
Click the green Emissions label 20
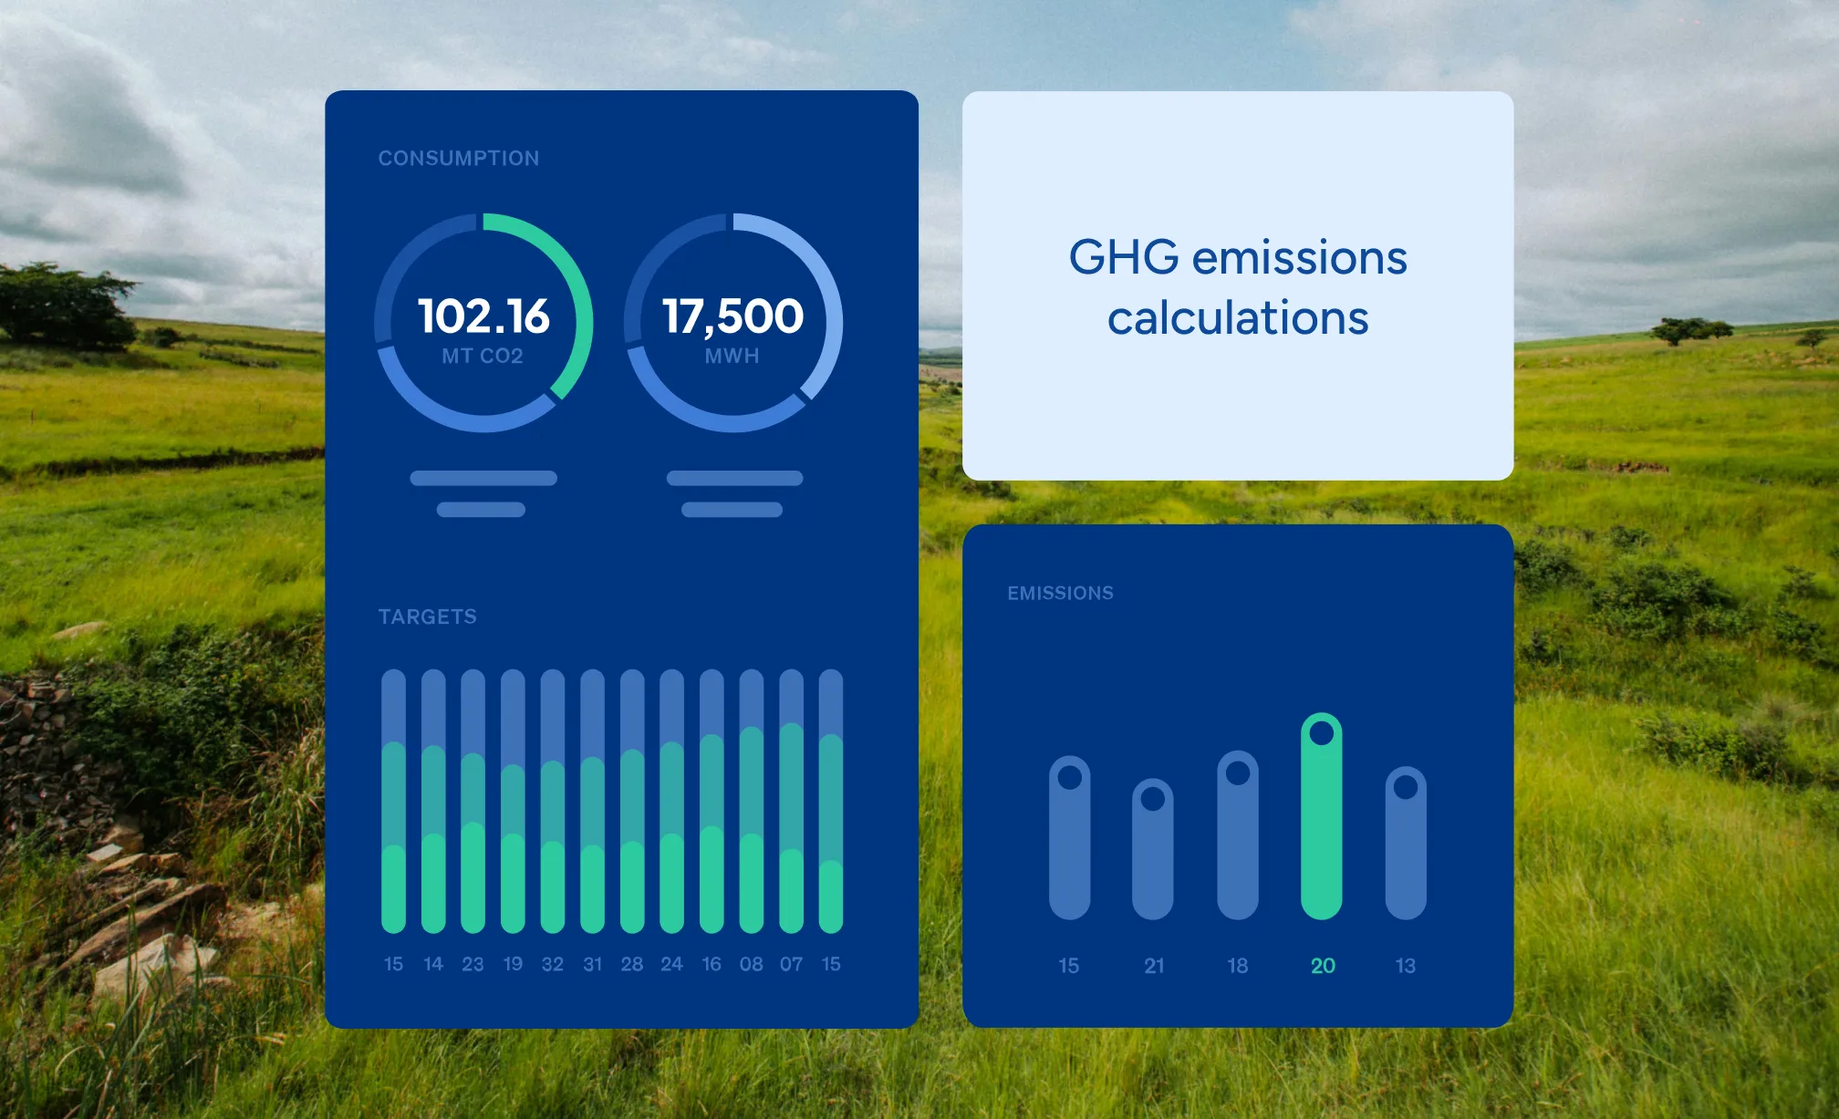coord(1323,967)
